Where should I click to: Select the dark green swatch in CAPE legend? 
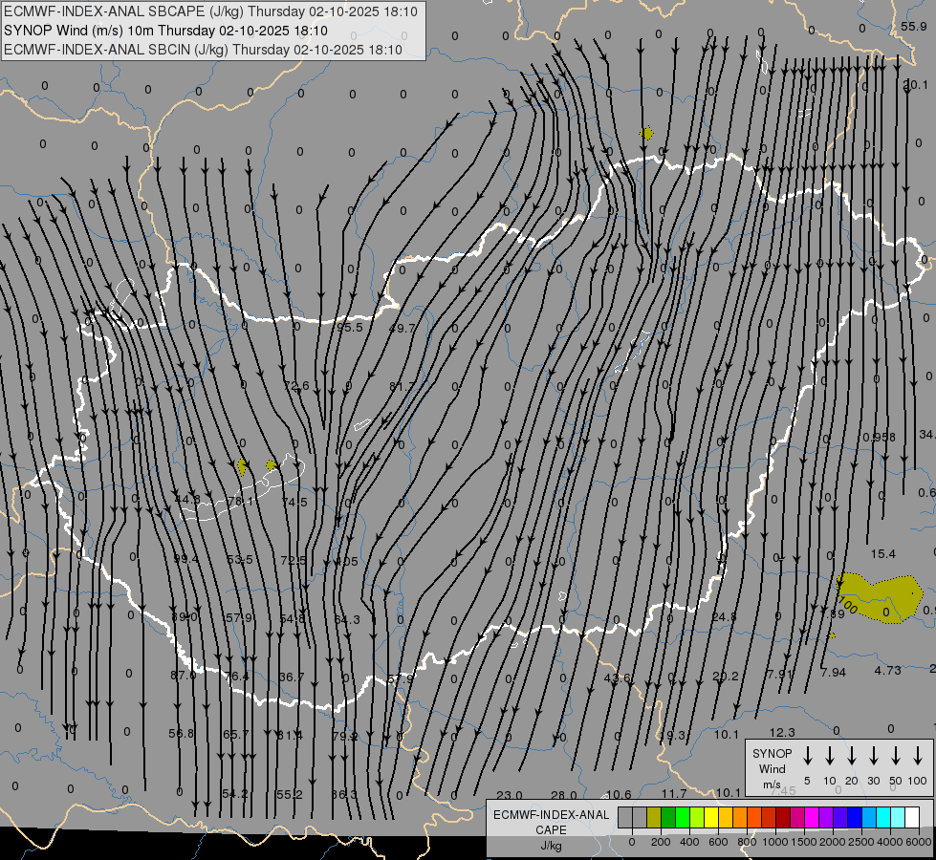pos(668,817)
